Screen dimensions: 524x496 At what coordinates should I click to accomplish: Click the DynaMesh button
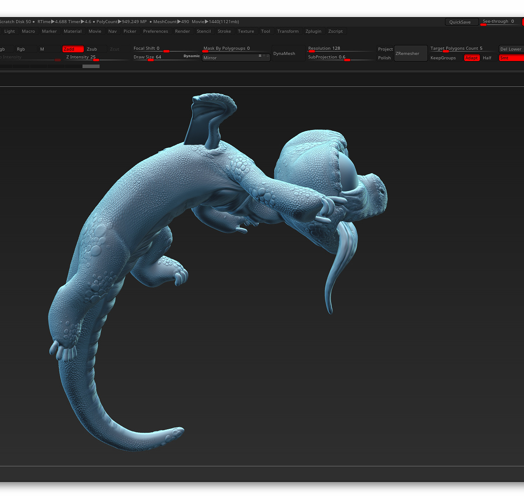pos(288,54)
